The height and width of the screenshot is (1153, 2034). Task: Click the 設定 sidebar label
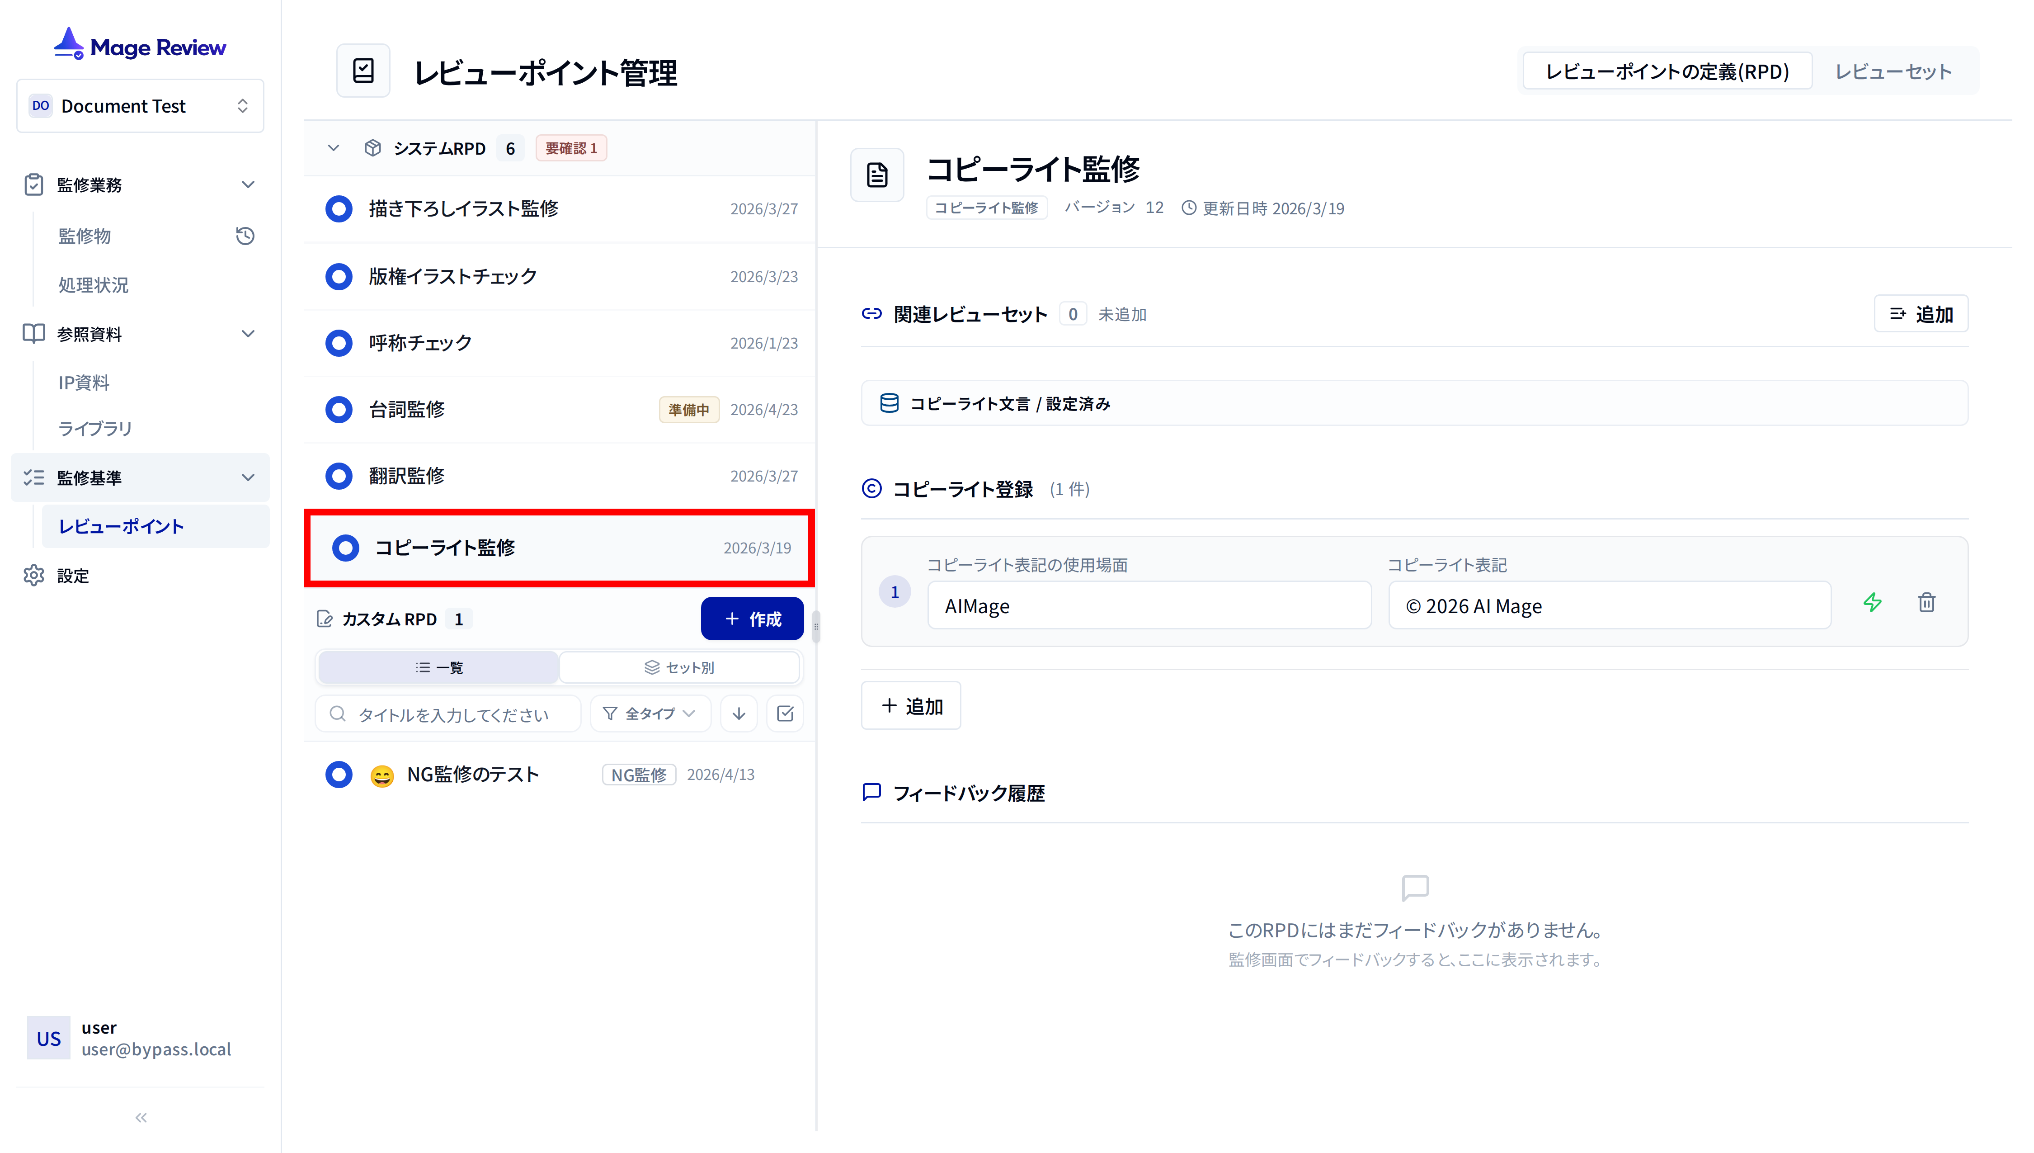click(x=73, y=576)
